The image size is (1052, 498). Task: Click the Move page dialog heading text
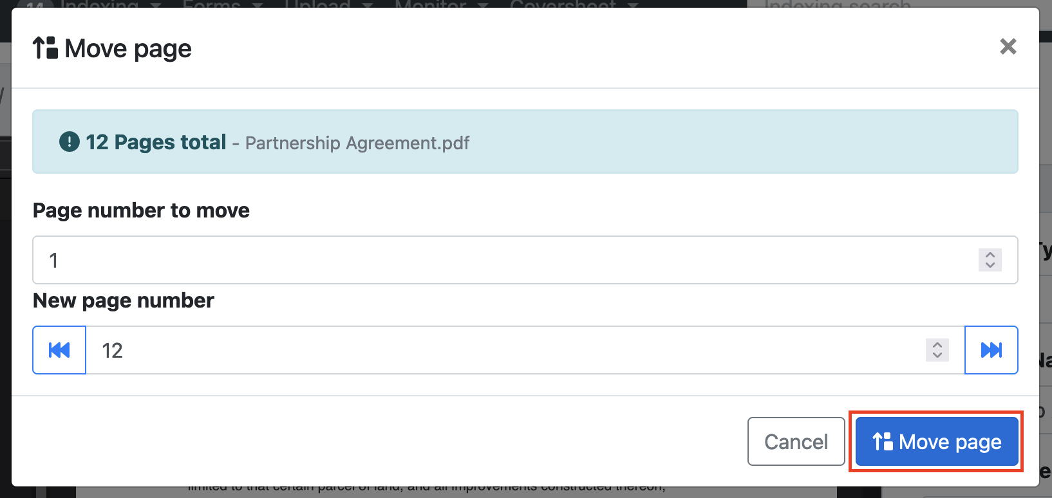(x=128, y=49)
